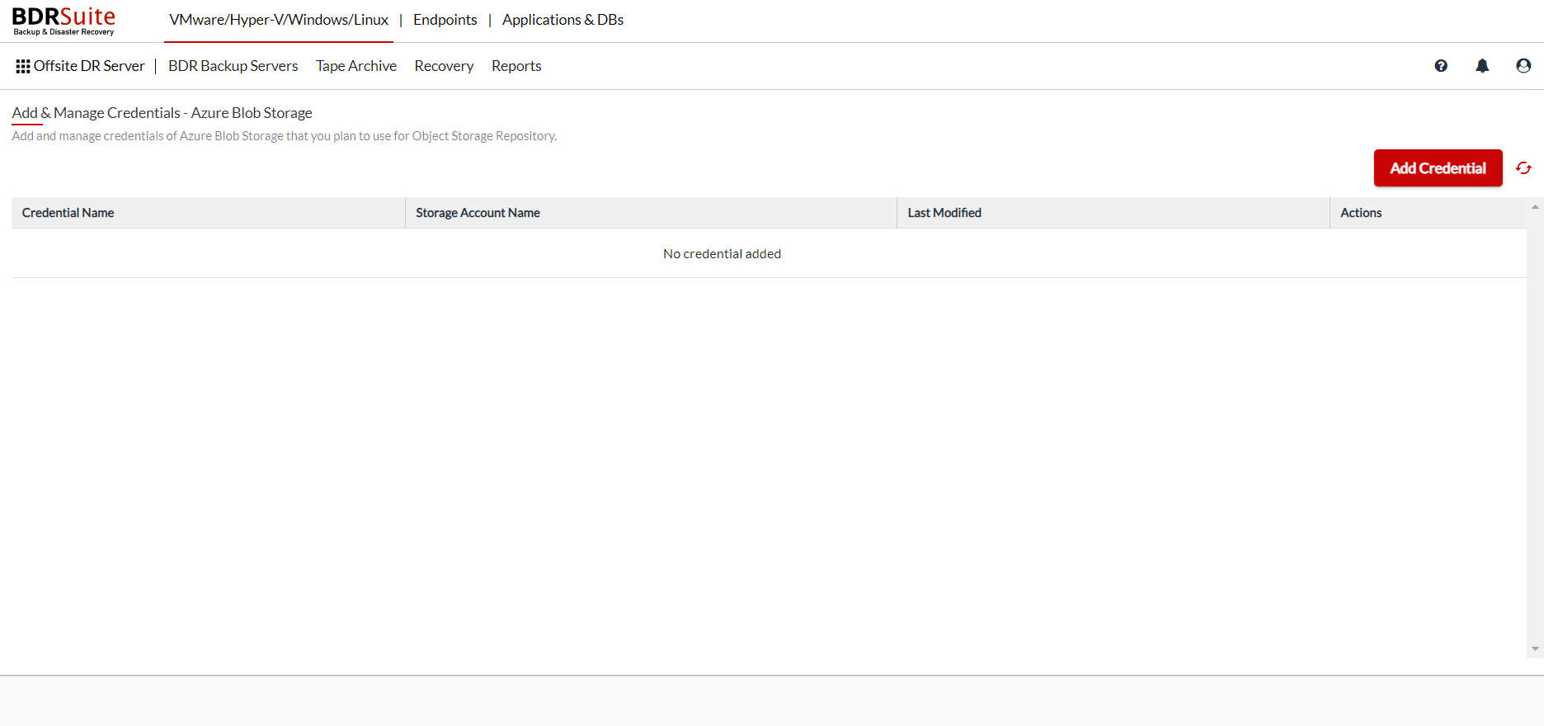Open Reports menu

coord(516,66)
